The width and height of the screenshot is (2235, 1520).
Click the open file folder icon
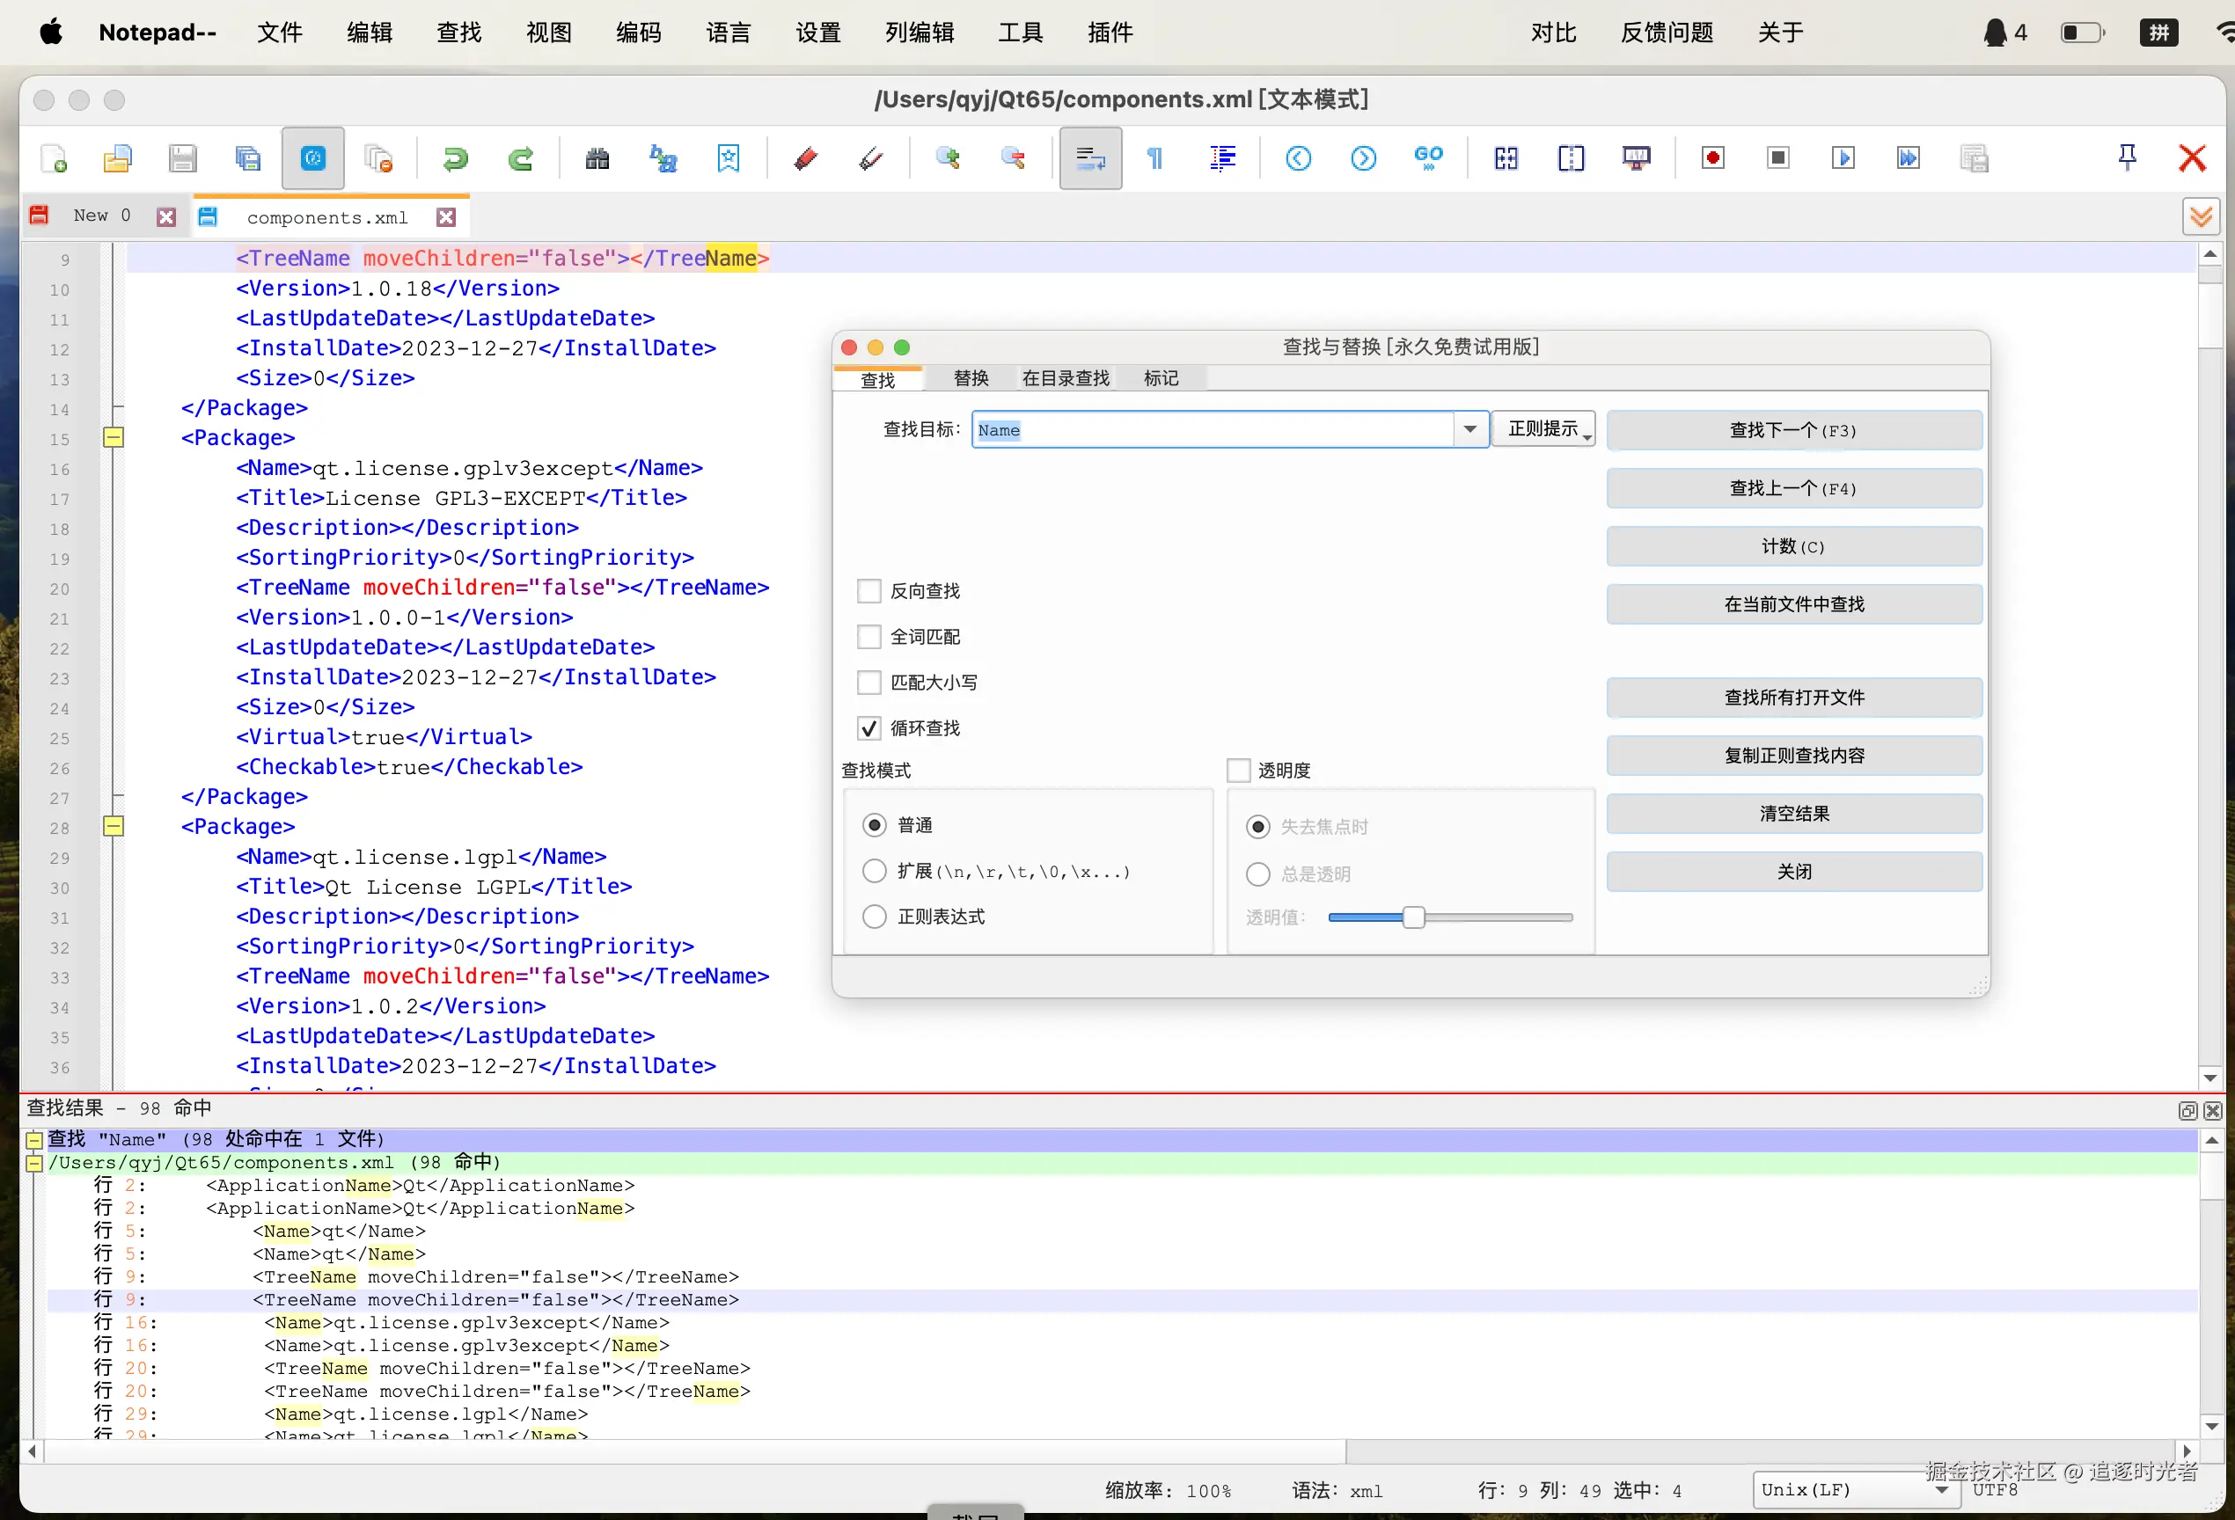point(117,158)
